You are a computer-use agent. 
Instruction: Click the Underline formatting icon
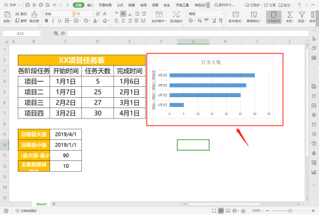click(x=59, y=21)
